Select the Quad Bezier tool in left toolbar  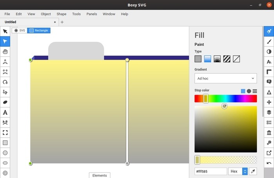[5, 62]
